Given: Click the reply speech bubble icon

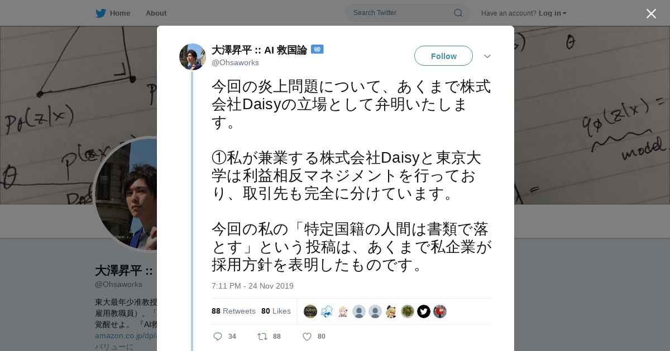Looking at the screenshot, I should [218, 337].
